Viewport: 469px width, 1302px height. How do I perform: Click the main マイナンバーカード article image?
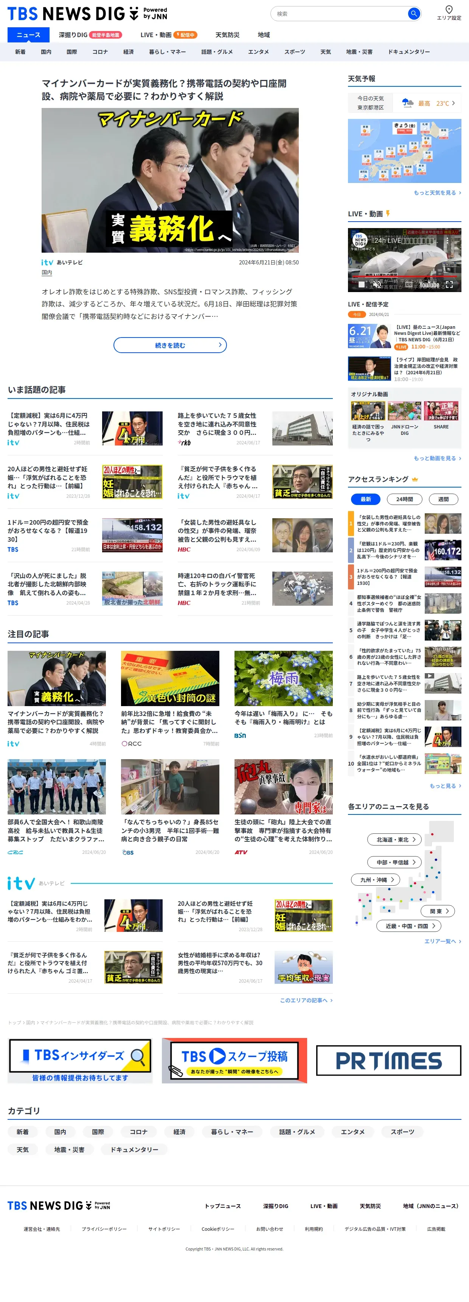point(170,180)
